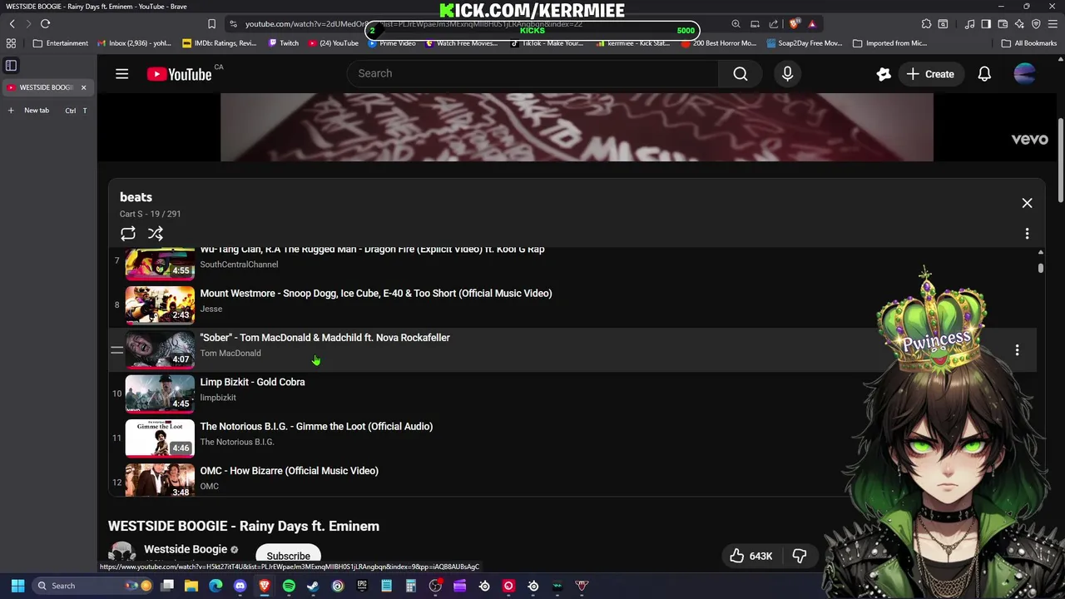Click the Create button
The image size is (1065, 599).
point(930,74)
